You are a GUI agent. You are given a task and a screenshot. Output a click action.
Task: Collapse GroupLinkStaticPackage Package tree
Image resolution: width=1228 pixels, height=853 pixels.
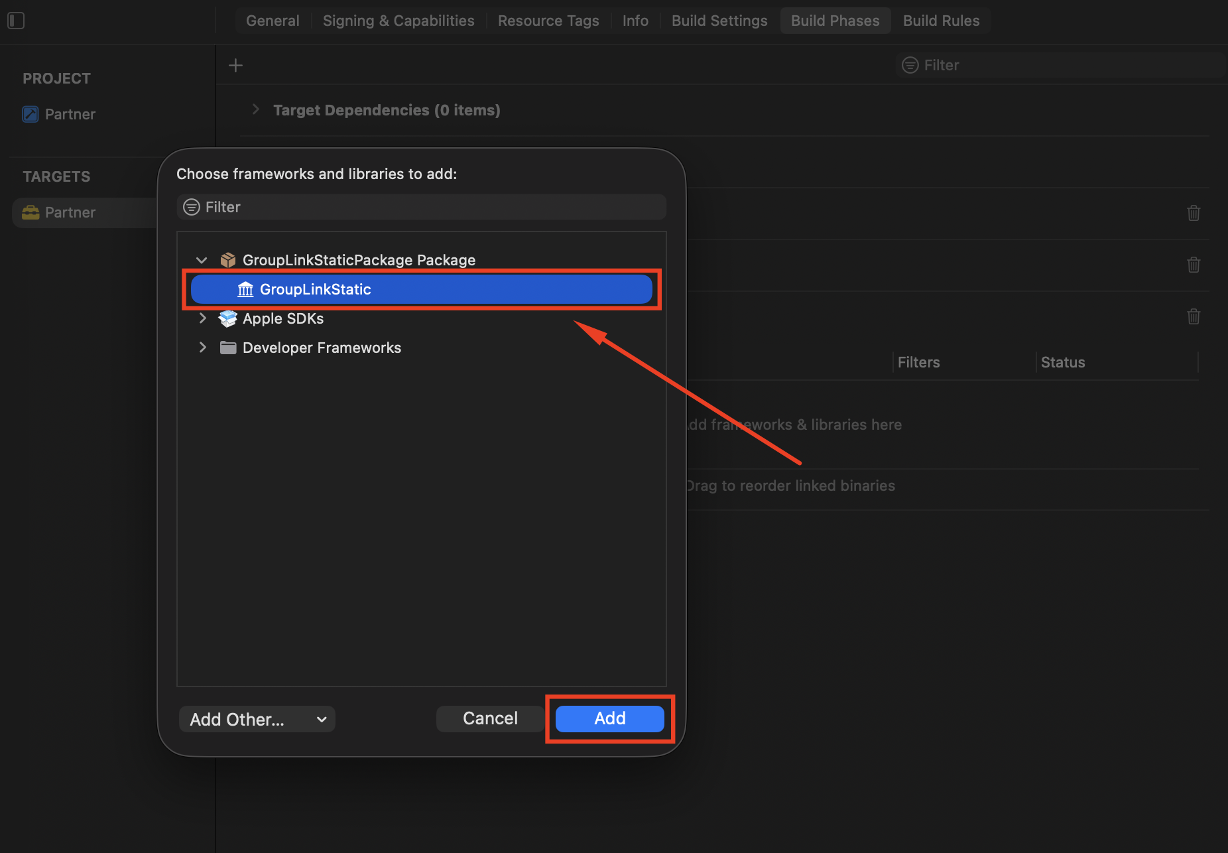pyautogui.click(x=202, y=260)
